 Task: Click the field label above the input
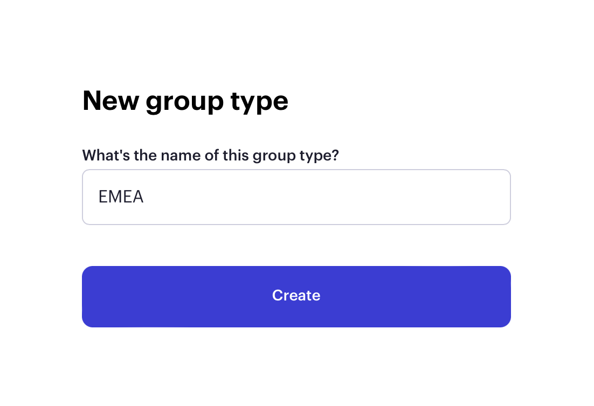[211, 156]
